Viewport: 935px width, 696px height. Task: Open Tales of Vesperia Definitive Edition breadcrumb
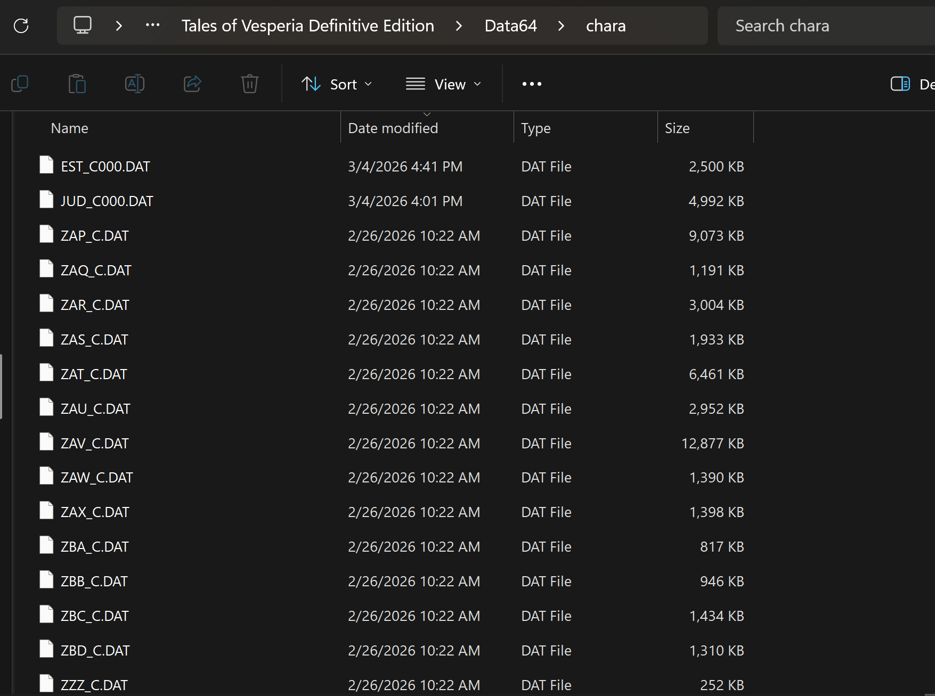(x=308, y=26)
